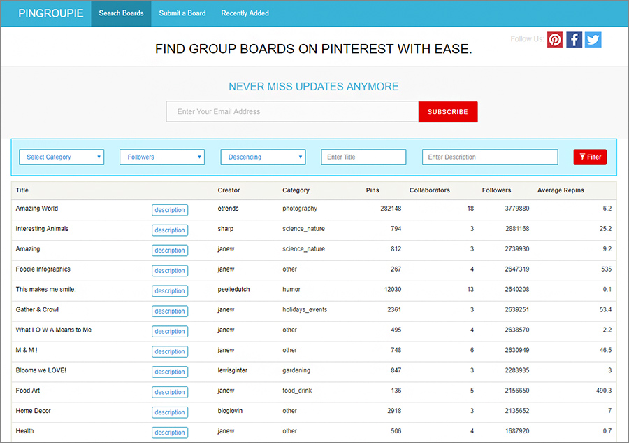Image resolution: width=629 pixels, height=443 pixels.
Task: Show description for Amazing World
Action: point(170,210)
